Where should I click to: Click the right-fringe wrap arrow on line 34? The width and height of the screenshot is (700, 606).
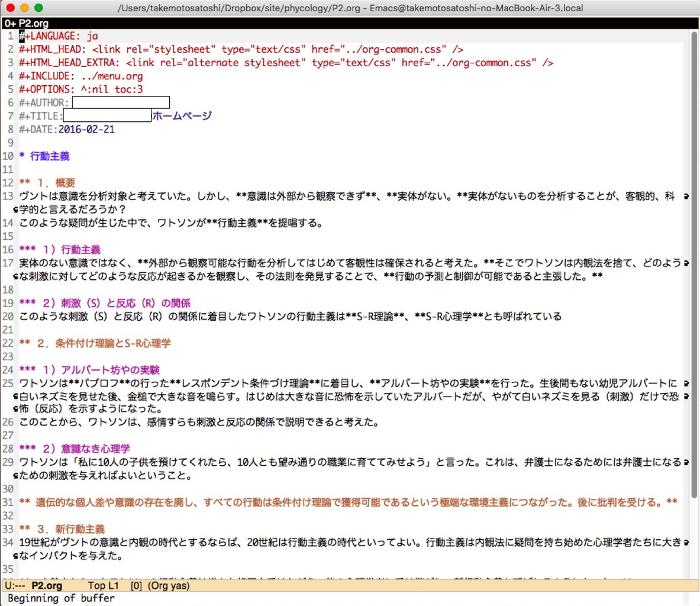(686, 543)
